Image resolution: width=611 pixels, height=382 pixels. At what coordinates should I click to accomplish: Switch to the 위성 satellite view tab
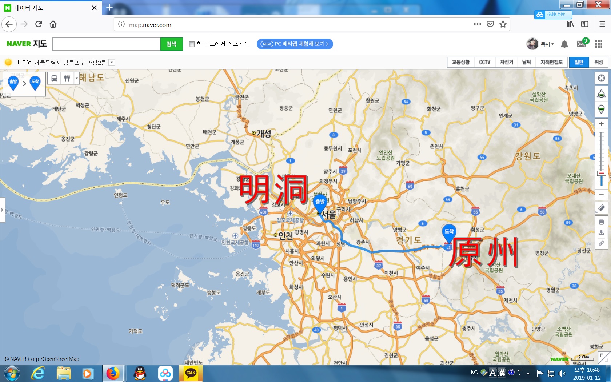tap(599, 62)
